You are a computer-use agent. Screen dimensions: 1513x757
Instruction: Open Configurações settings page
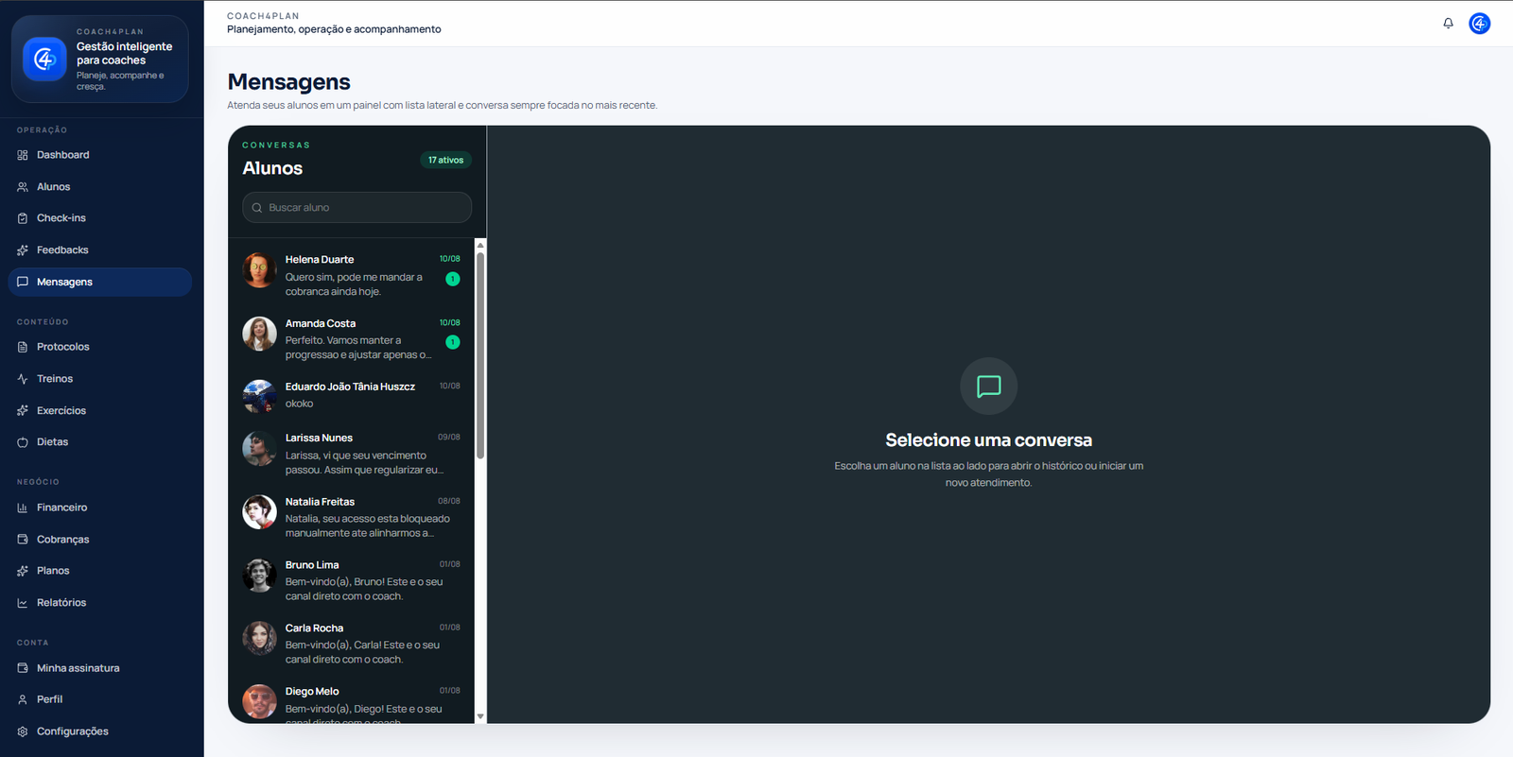[x=100, y=731]
